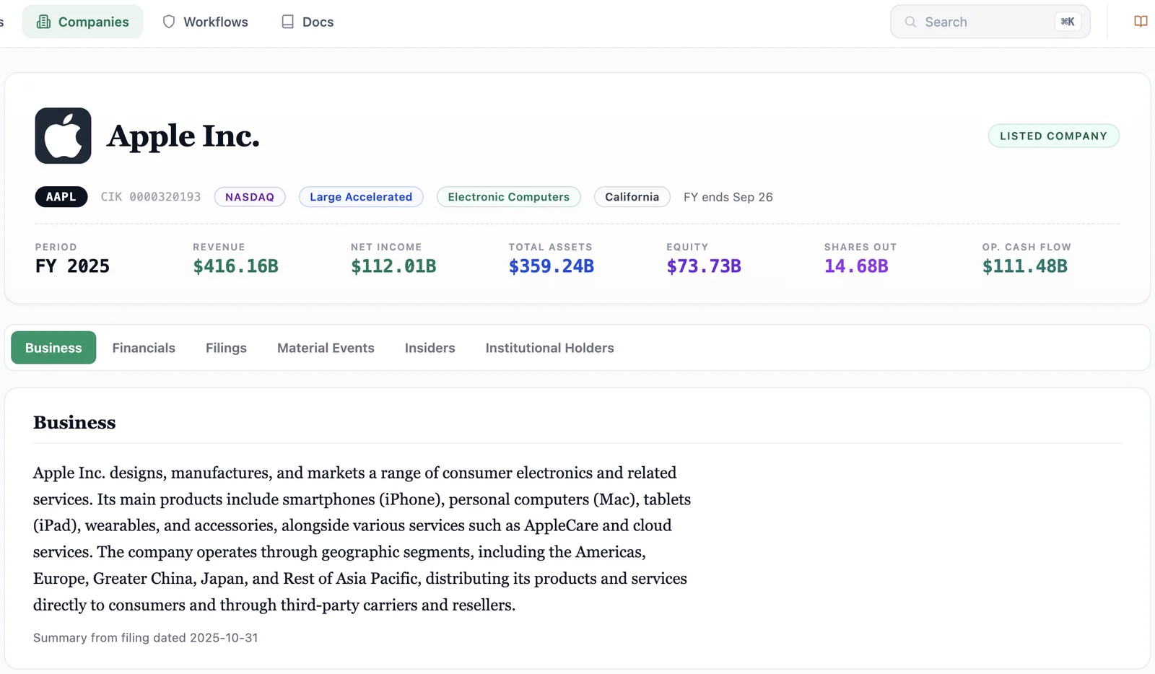Click the Docs tablet icon
The width and height of the screenshot is (1155, 674).
point(287,22)
